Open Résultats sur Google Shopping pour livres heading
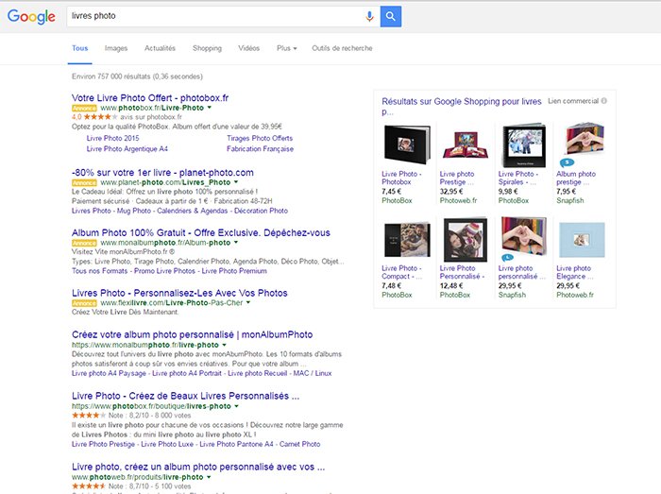This screenshot has width=661, height=494. 462,106
